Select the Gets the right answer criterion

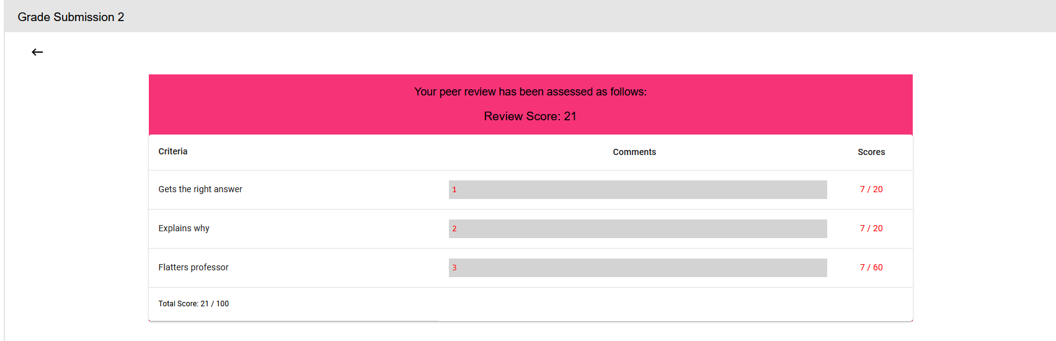pyautogui.click(x=200, y=189)
